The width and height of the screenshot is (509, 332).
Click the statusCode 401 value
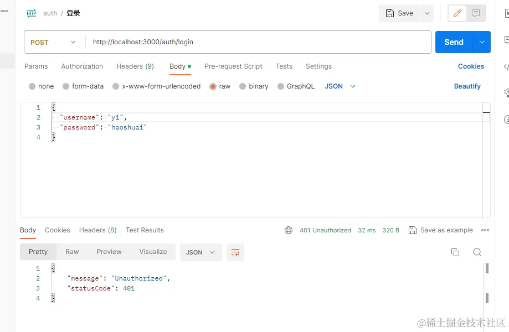click(128, 288)
